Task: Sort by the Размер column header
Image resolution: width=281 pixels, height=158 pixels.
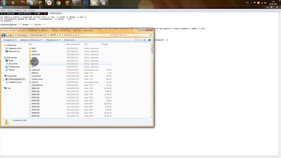Action: tap(104, 44)
